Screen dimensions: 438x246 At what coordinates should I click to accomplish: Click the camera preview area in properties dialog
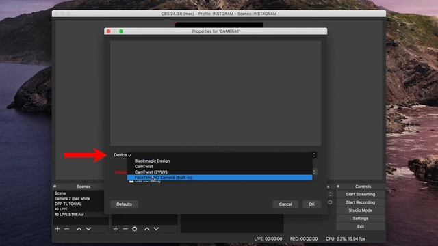tap(216, 93)
